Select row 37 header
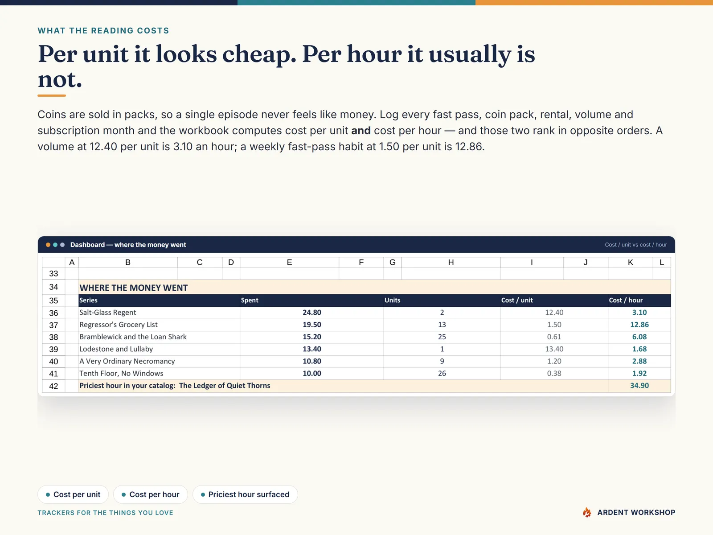This screenshot has width=713, height=535. (53, 325)
